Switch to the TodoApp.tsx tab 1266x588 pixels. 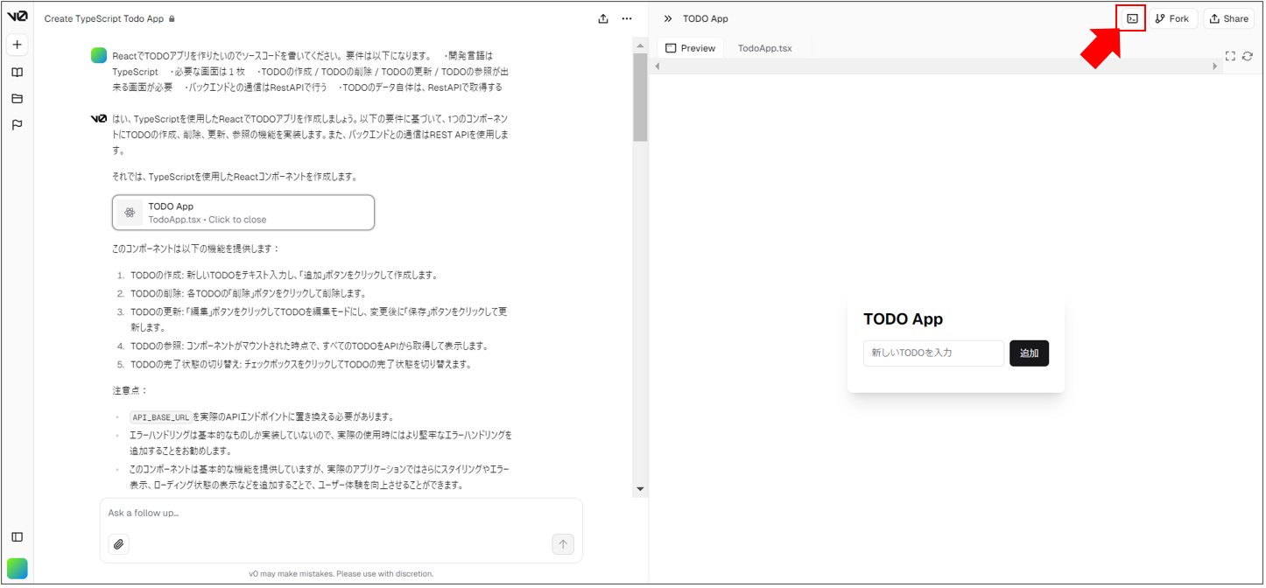pyautogui.click(x=764, y=48)
